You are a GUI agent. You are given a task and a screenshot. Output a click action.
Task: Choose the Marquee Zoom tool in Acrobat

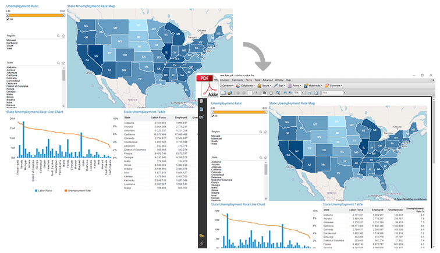point(278,93)
